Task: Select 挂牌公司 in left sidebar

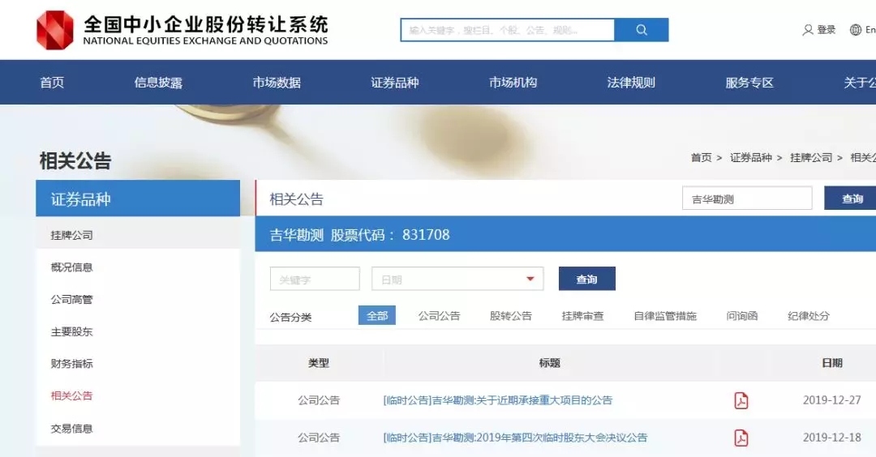Action: [x=71, y=235]
